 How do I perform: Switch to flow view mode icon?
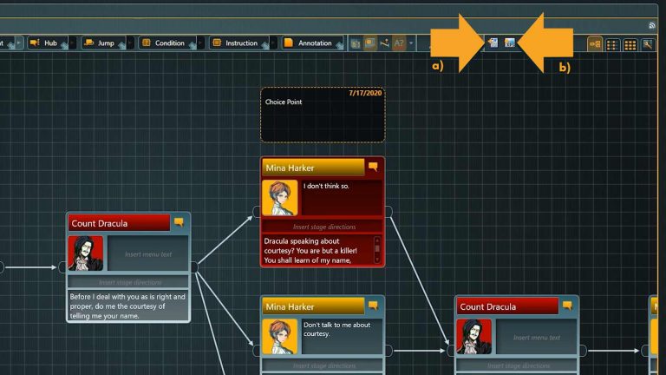[595, 43]
